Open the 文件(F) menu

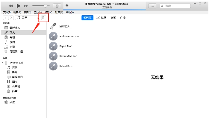(x=7, y=12)
